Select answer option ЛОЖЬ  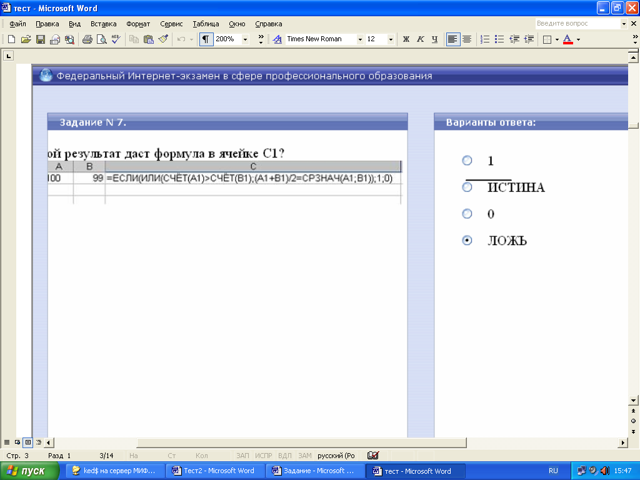point(467,240)
